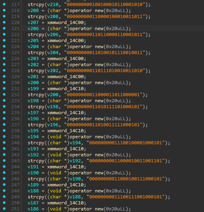This screenshot has width=204, height=212.
Task: Select binary string literal on line 243
Action: point(126,161)
